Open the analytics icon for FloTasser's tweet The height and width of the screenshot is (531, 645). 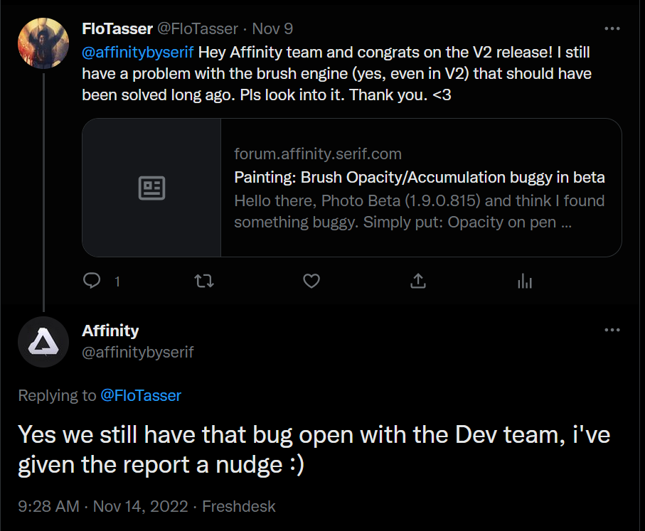pyautogui.click(x=525, y=281)
